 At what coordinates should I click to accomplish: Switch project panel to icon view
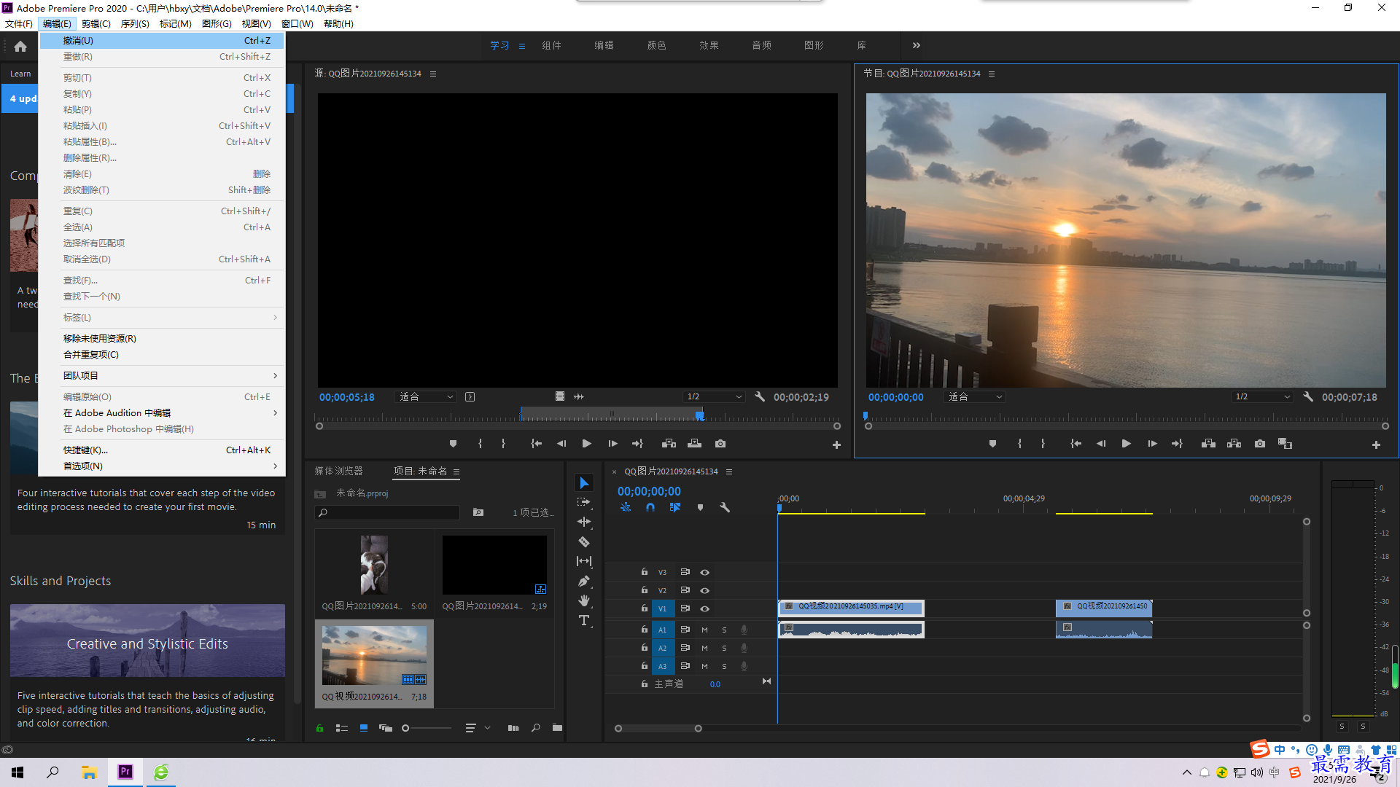coord(364,728)
